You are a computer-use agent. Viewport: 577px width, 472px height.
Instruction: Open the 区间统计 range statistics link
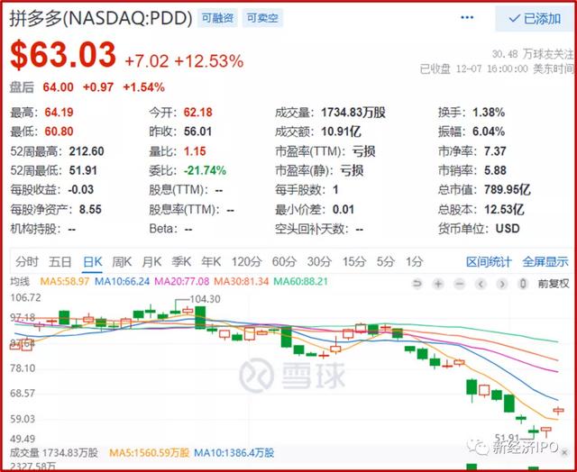pos(489,262)
